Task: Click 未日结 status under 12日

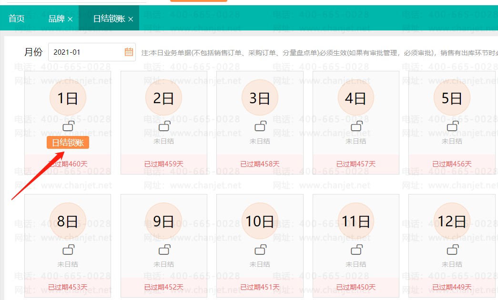Action: (x=452, y=264)
